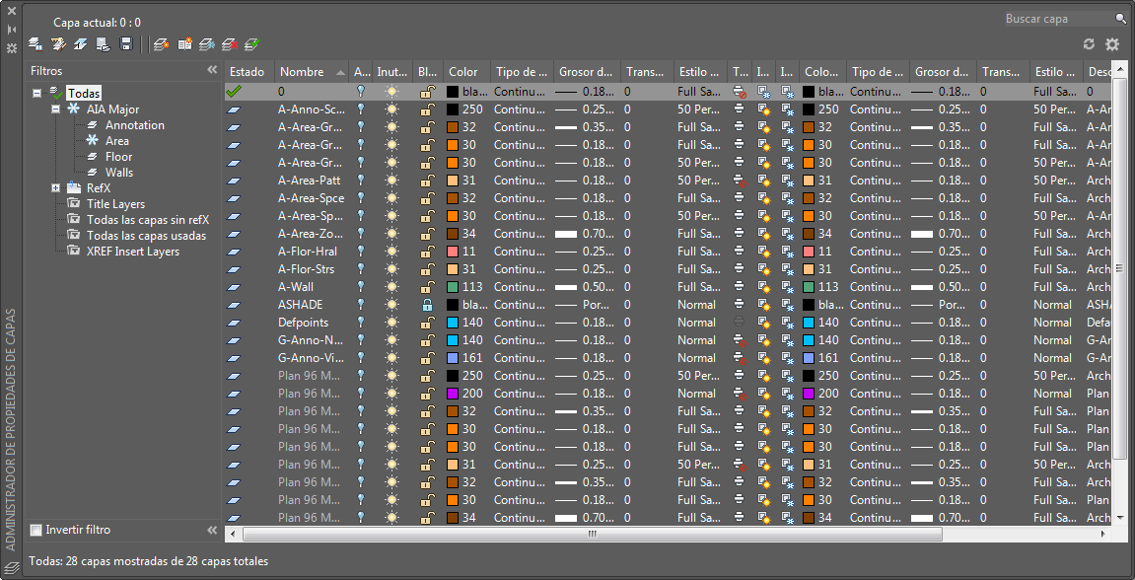Freeze the Defpoints layer via sun icon
The width and height of the screenshot is (1135, 580).
pyautogui.click(x=391, y=323)
